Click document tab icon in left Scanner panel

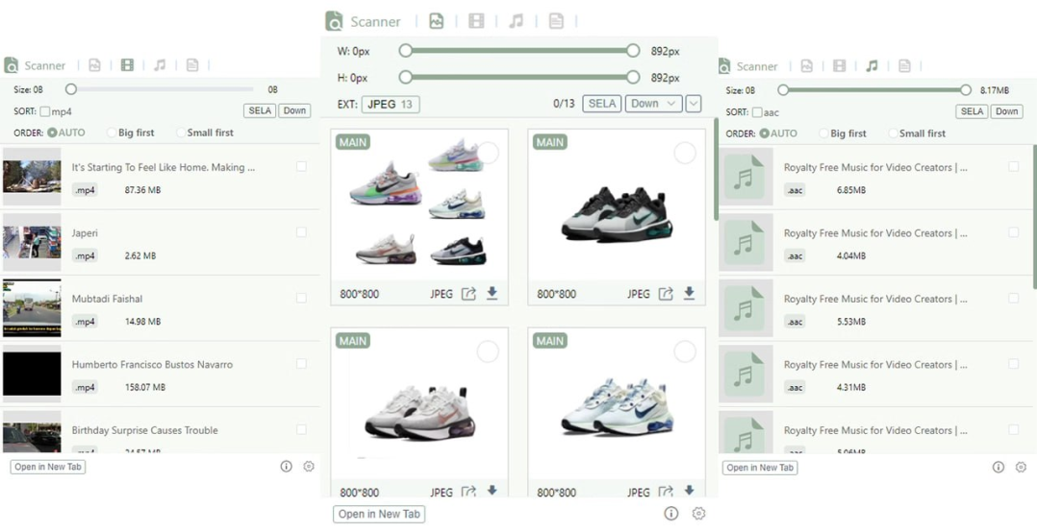[x=191, y=65]
